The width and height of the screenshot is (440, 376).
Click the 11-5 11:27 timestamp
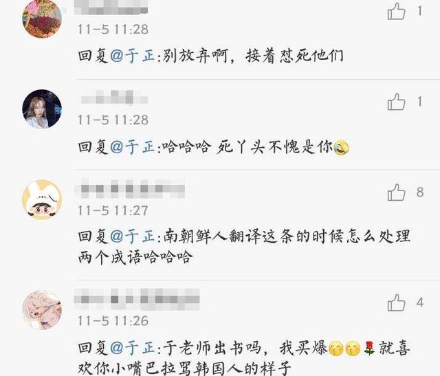(113, 211)
